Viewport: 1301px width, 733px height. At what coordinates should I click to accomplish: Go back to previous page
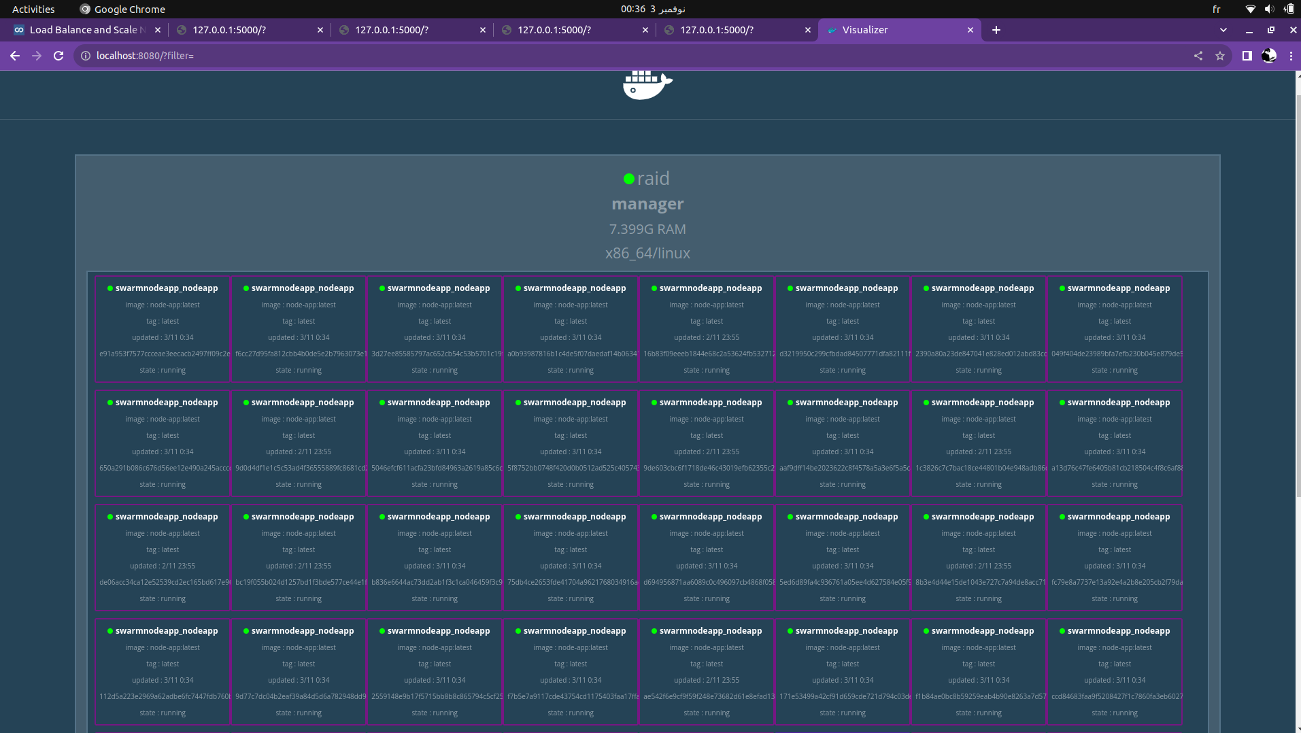coord(15,56)
